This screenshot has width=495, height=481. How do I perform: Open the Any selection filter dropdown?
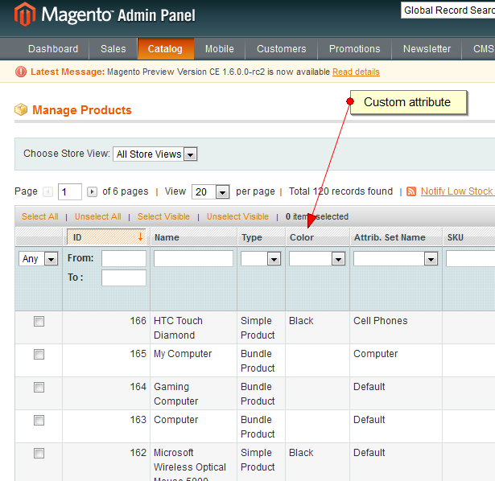(x=38, y=259)
